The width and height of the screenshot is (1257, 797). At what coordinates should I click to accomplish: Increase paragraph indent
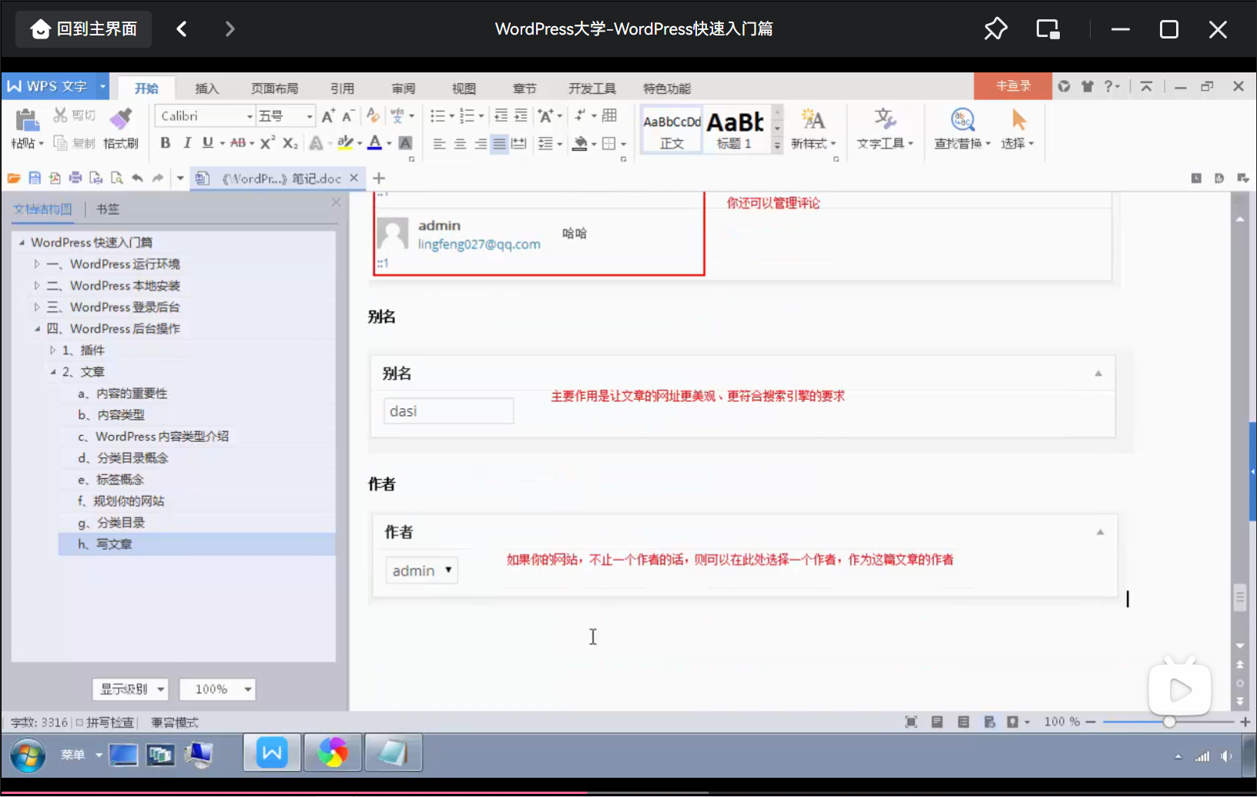pyautogui.click(x=521, y=116)
